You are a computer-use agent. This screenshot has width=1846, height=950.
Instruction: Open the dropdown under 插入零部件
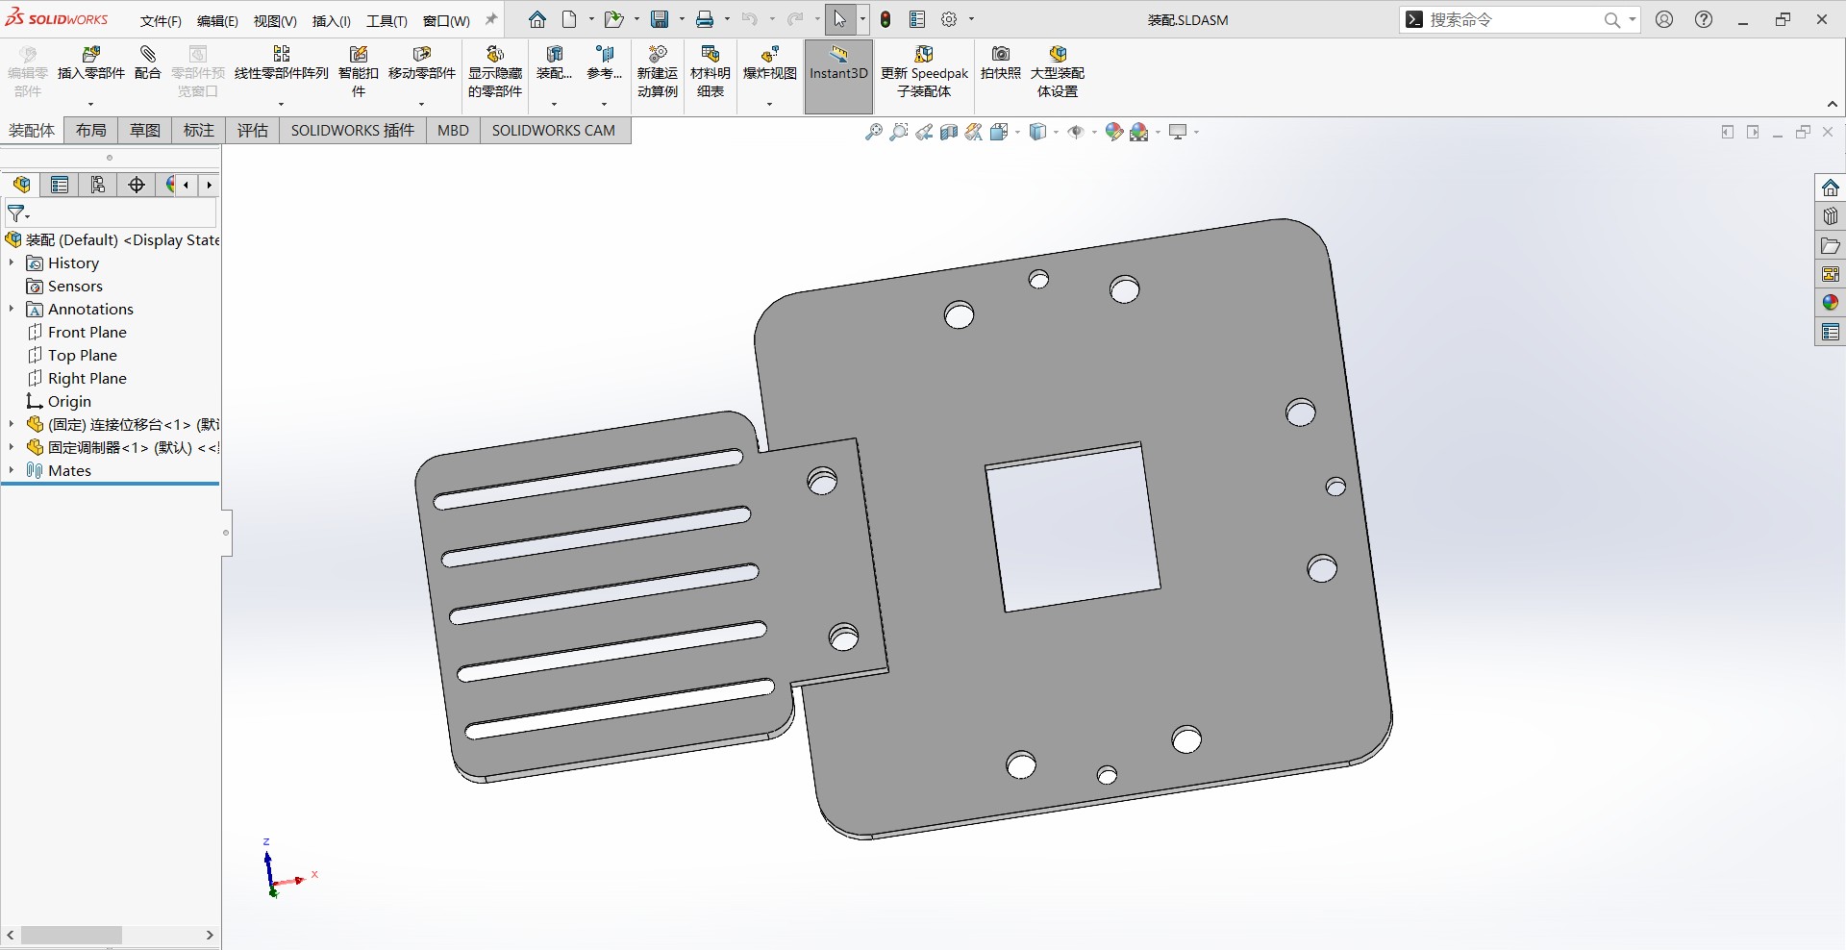click(x=91, y=104)
